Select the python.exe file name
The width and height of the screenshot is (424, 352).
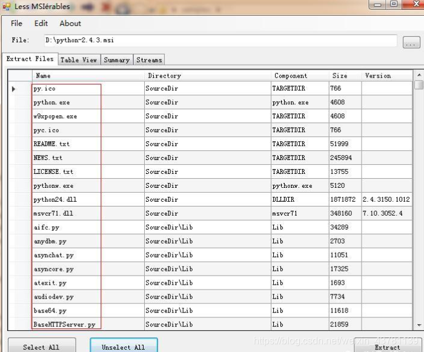51,102
